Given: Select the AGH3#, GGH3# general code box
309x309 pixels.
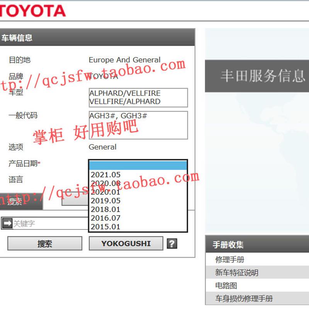Looking at the screenshot, I should coord(138,125).
